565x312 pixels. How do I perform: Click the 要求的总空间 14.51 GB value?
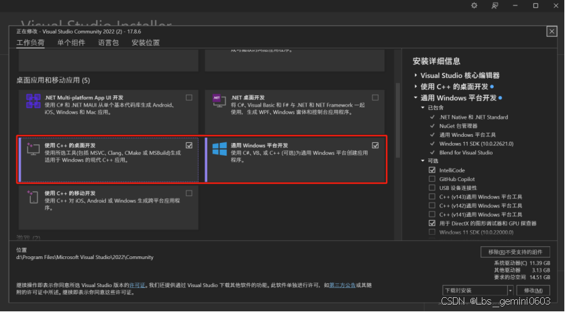540,277
